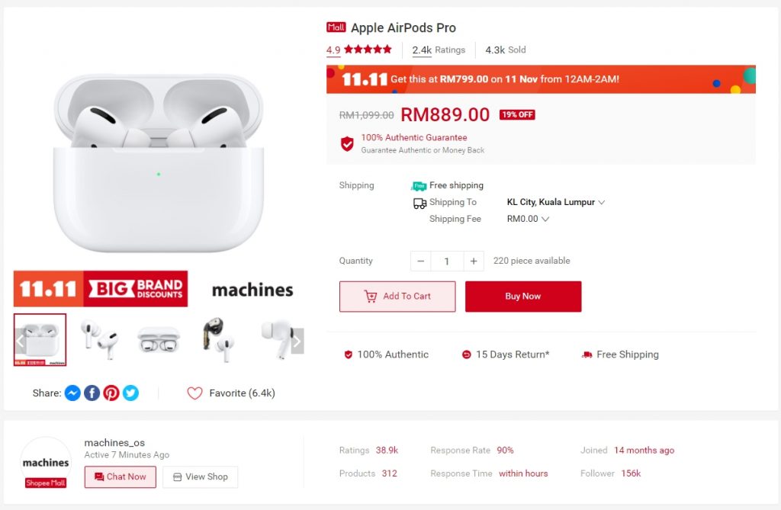
Task: Share product via Facebook icon
Action: (x=92, y=393)
